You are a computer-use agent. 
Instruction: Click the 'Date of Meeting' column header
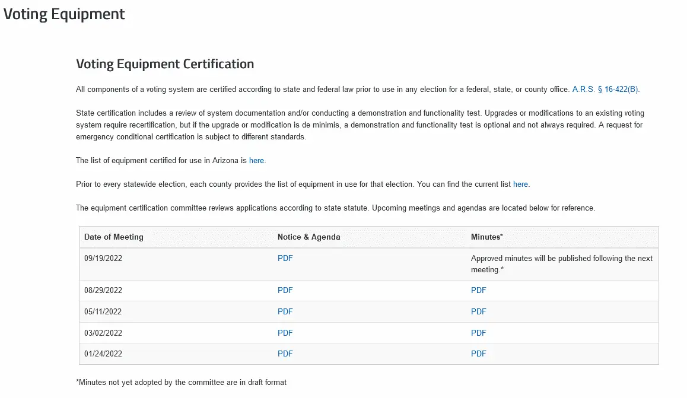[114, 237]
